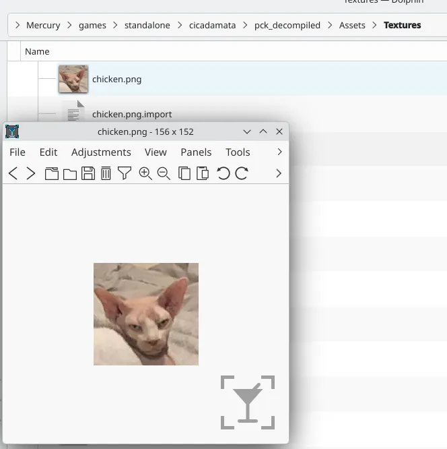The image size is (447, 449).
Task: Open the filter funnel icon
Action: tap(125, 173)
